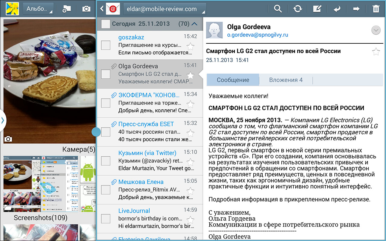Tick the ЭКОФЕРМА email checkbox
The height and width of the screenshot is (241, 386).
click(106, 103)
